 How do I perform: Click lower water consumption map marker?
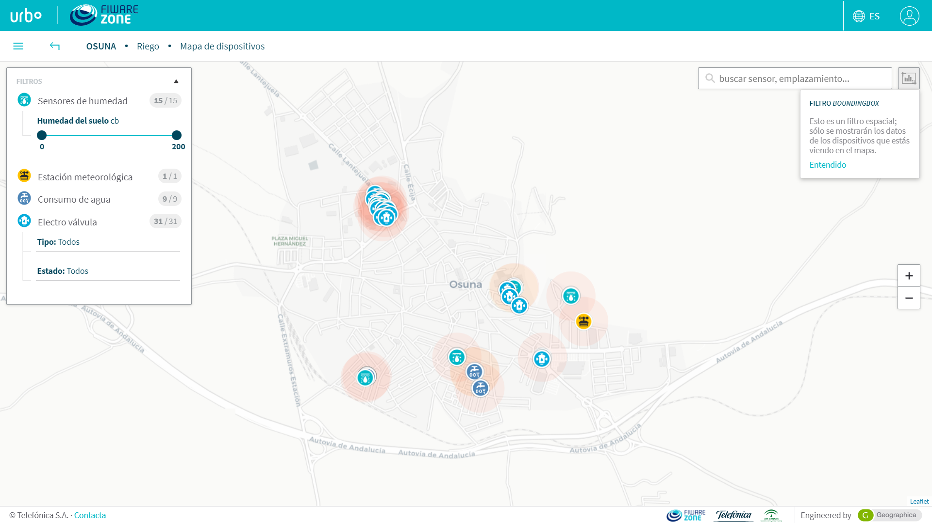click(x=481, y=388)
